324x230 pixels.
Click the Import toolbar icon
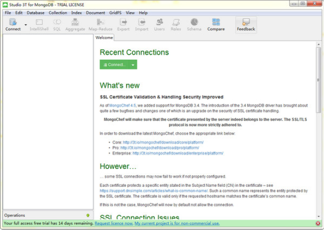point(141,24)
